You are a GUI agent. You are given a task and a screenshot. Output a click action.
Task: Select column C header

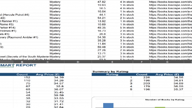point(48,62)
